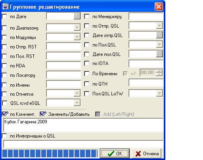Toggle the Заменить/Добавить checkbox
This screenshot has width=203, height=160.
coord(42,114)
